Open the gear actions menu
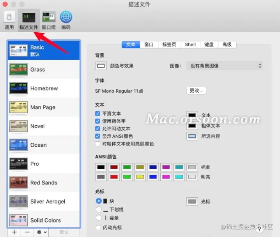280x237 pixels. (x=41, y=232)
